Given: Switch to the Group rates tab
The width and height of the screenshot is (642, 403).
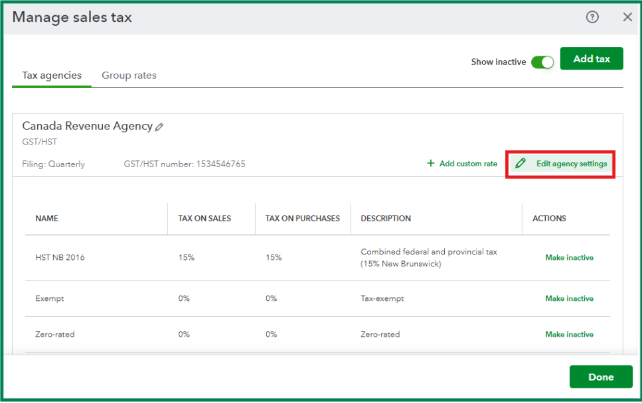Looking at the screenshot, I should click(129, 76).
